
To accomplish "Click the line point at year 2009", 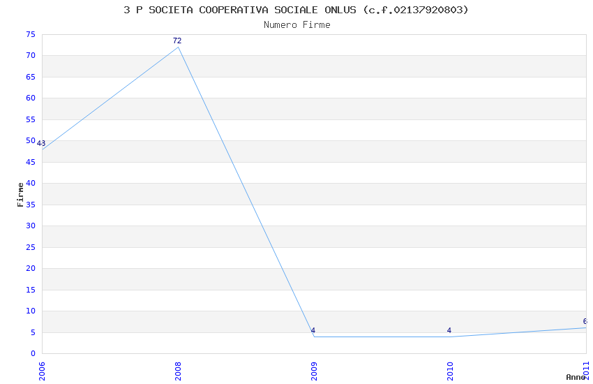I will pyautogui.click(x=314, y=337).
